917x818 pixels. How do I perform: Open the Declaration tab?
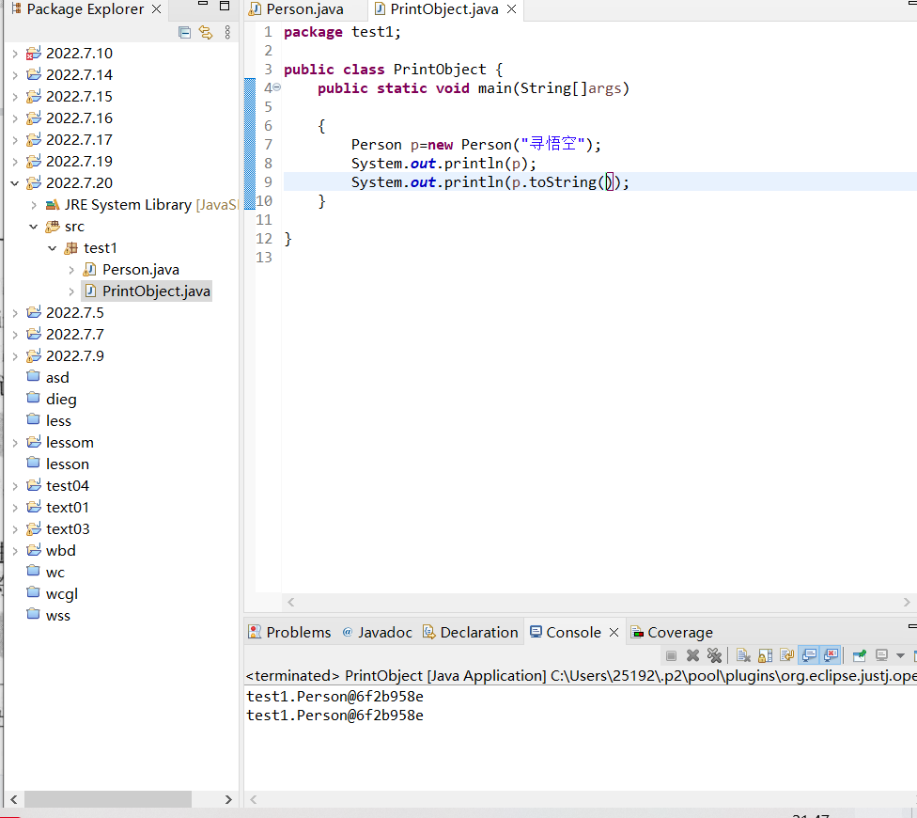pos(471,633)
